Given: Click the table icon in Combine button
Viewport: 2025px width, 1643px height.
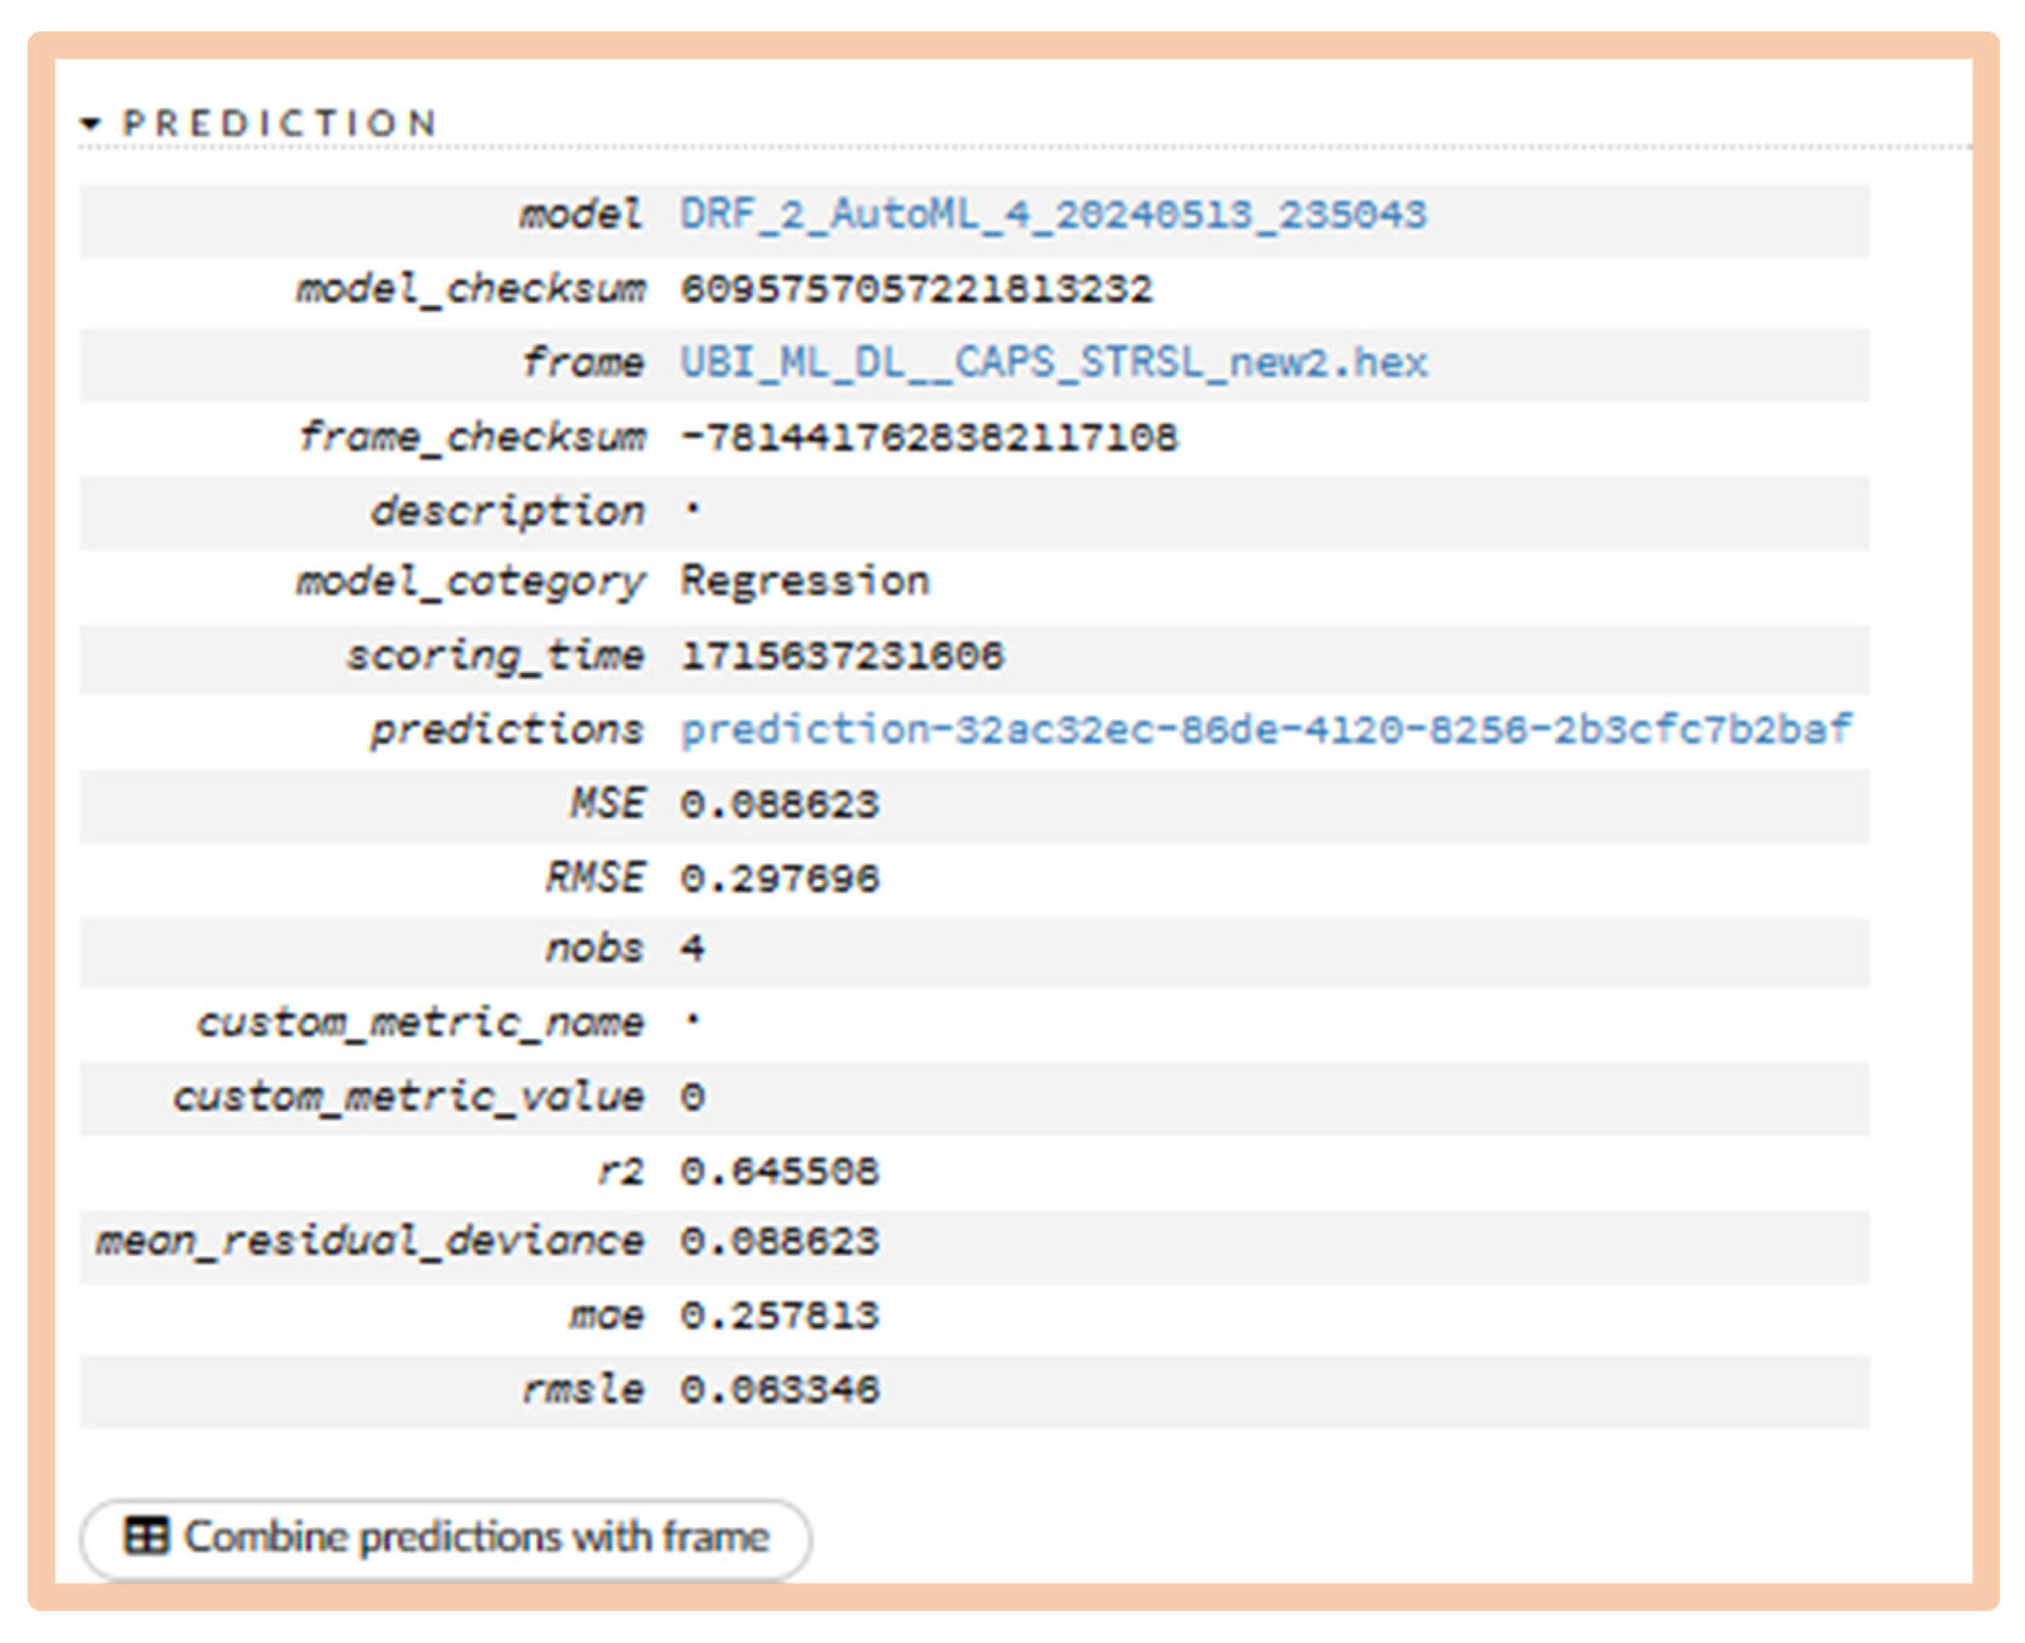Looking at the screenshot, I should click(147, 1537).
